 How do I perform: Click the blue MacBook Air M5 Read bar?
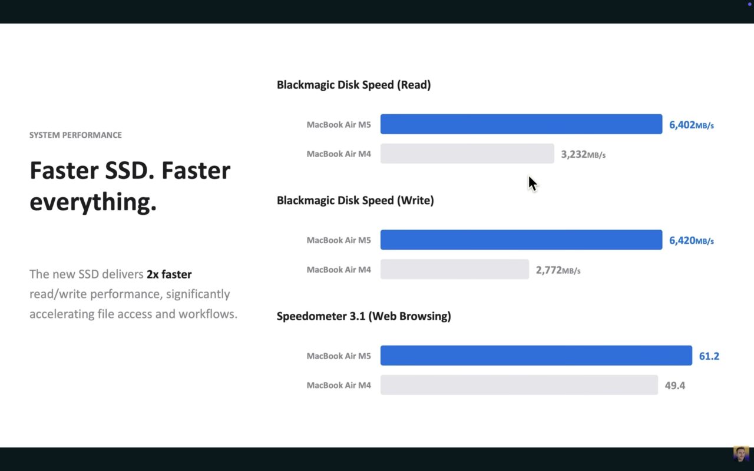521,124
